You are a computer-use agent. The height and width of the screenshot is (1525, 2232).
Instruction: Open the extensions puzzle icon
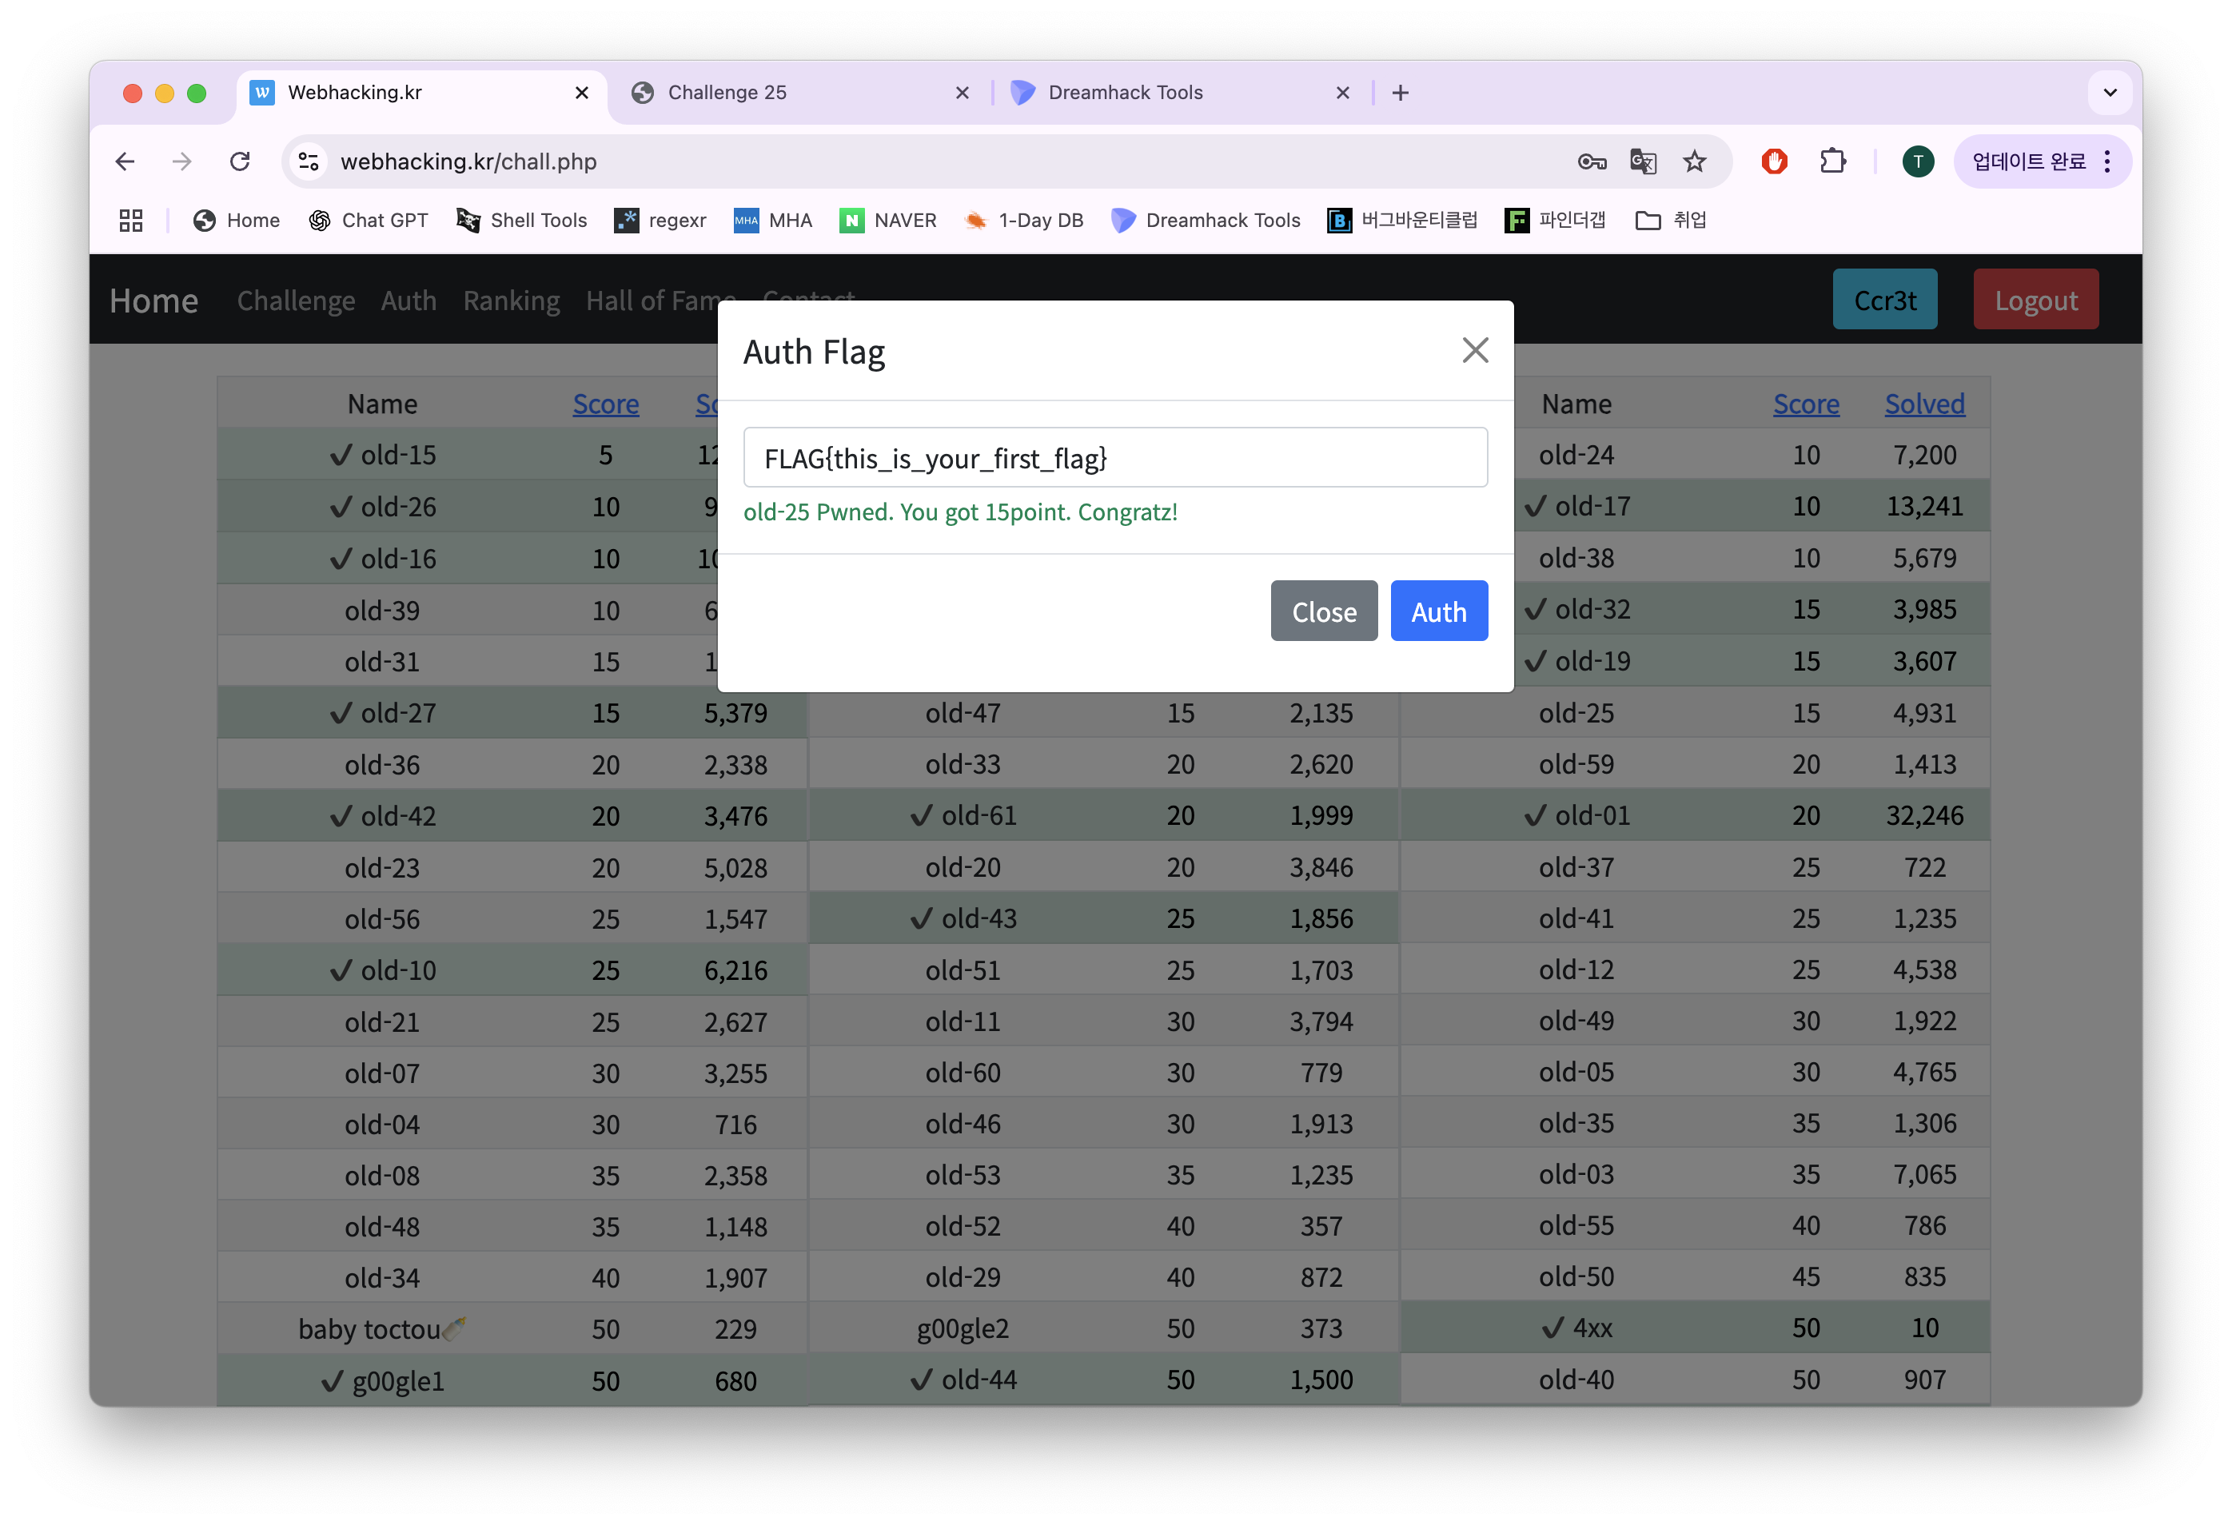(x=1832, y=161)
